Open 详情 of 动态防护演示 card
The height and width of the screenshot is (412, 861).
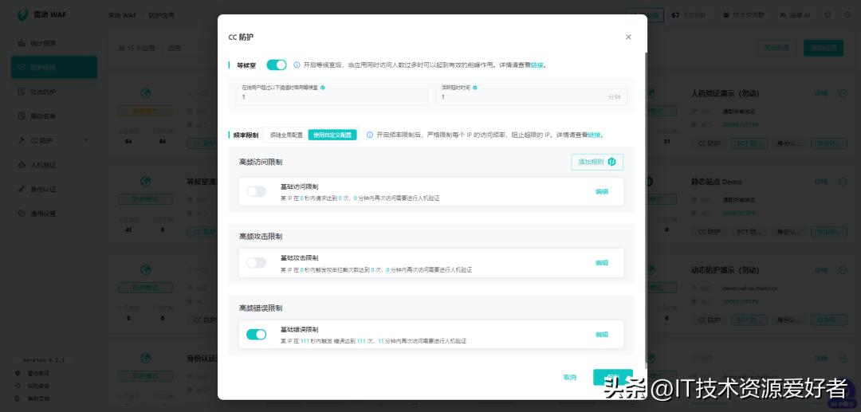click(821, 270)
